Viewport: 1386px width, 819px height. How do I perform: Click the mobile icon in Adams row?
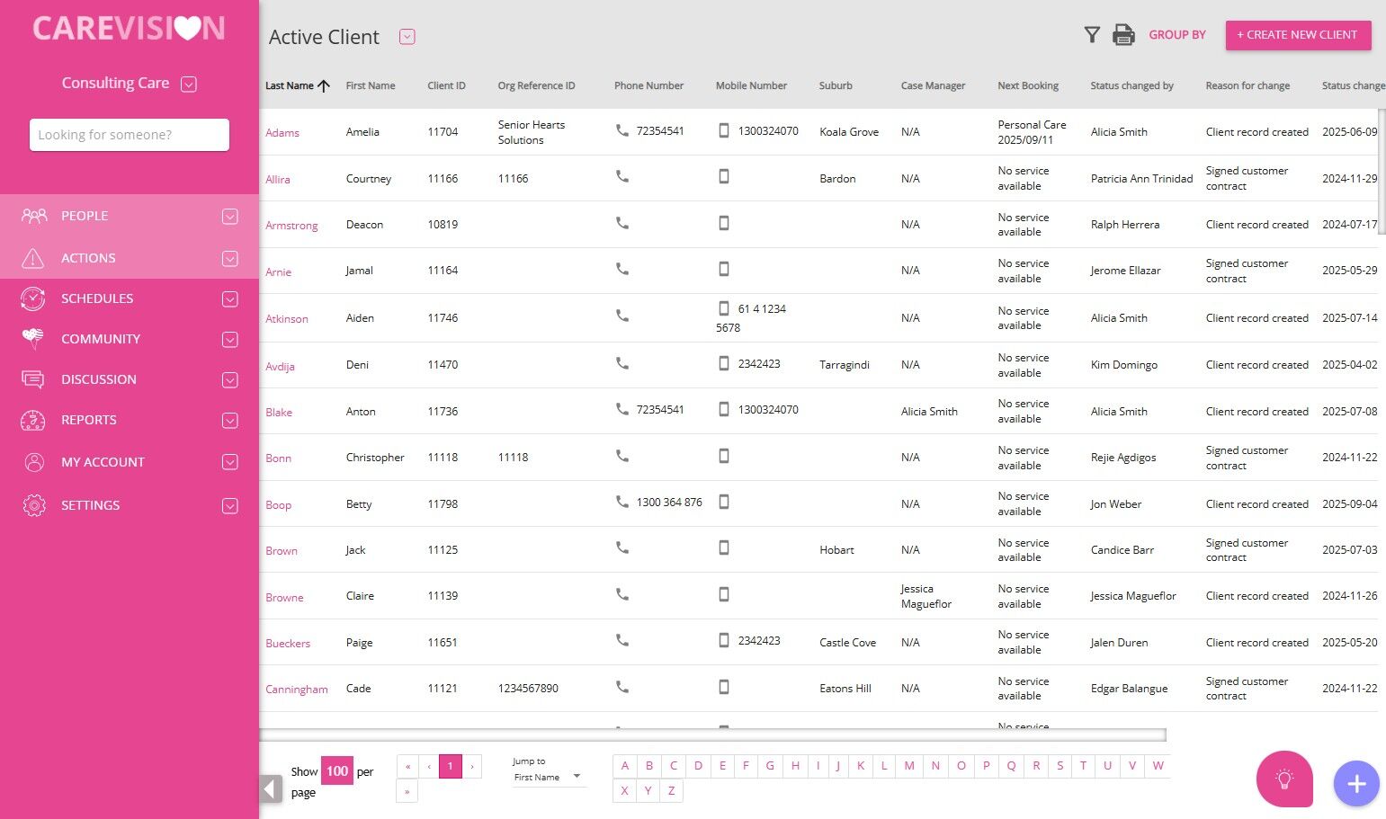coord(724,130)
